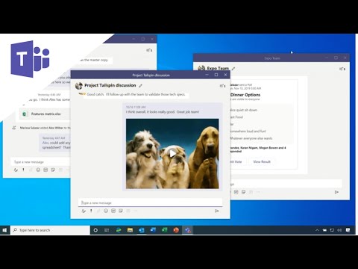The height and width of the screenshot is (269, 358).
Task: Click the 'Good catch' message in Project Tailspin
Action: pos(136,94)
